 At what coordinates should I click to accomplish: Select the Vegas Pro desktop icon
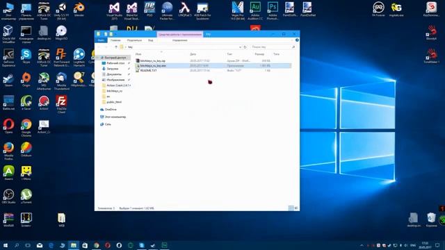tap(238, 11)
